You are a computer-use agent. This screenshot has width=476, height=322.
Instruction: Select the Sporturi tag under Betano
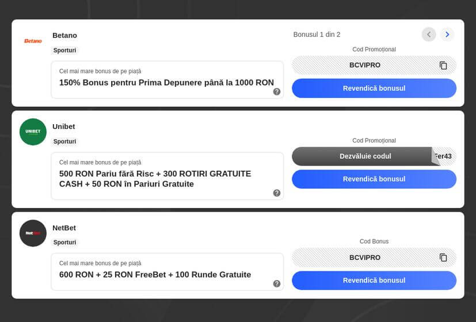pos(64,51)
